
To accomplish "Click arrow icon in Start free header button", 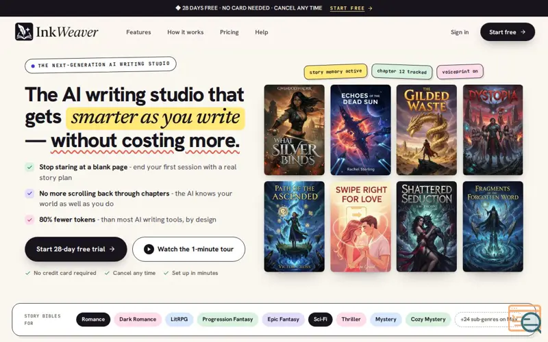I will (523, 31).
